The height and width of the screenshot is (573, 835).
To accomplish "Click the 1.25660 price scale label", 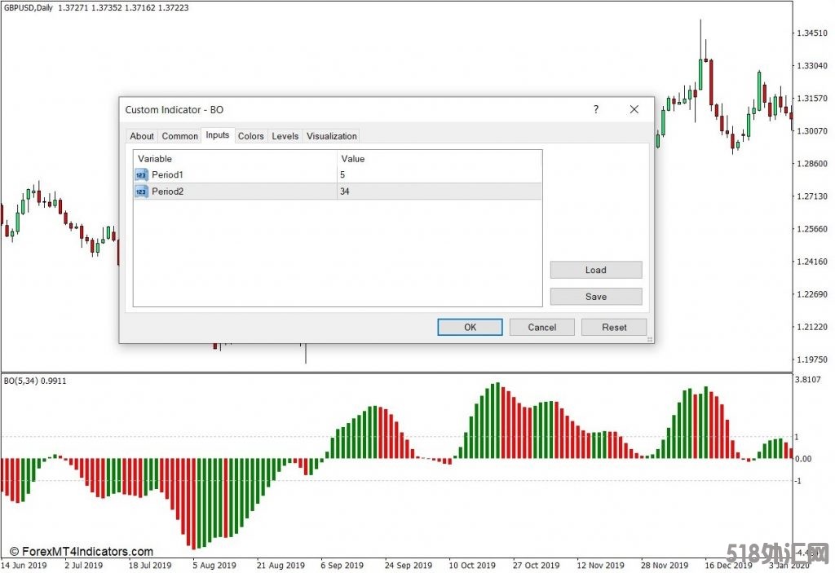I will click(812, 229).
